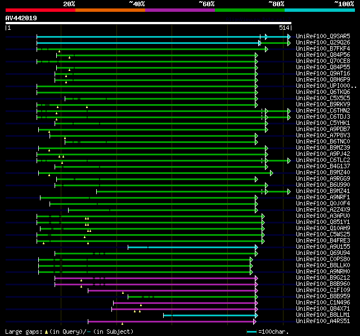Viewport: 360px width, 336px height.
Task: Click the UniRef100_A9NRH0 label
Action: (x=323, y=272)
